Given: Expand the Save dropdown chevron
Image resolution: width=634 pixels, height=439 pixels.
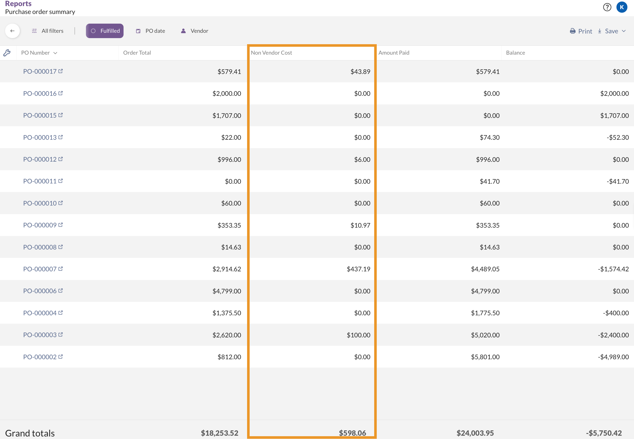Looking at the screenshot, I should click(624, 31).
